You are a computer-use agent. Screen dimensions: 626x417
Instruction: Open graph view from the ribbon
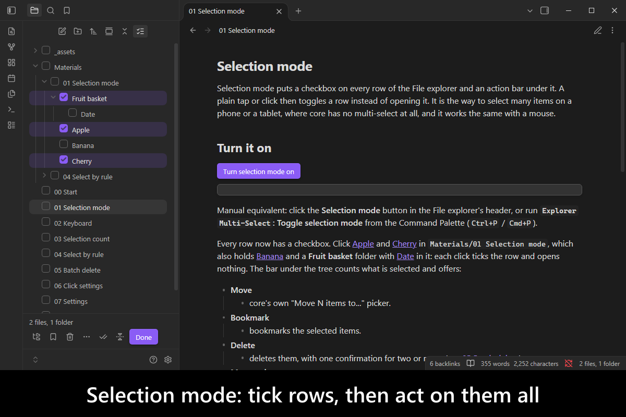[x=11, y=47]
